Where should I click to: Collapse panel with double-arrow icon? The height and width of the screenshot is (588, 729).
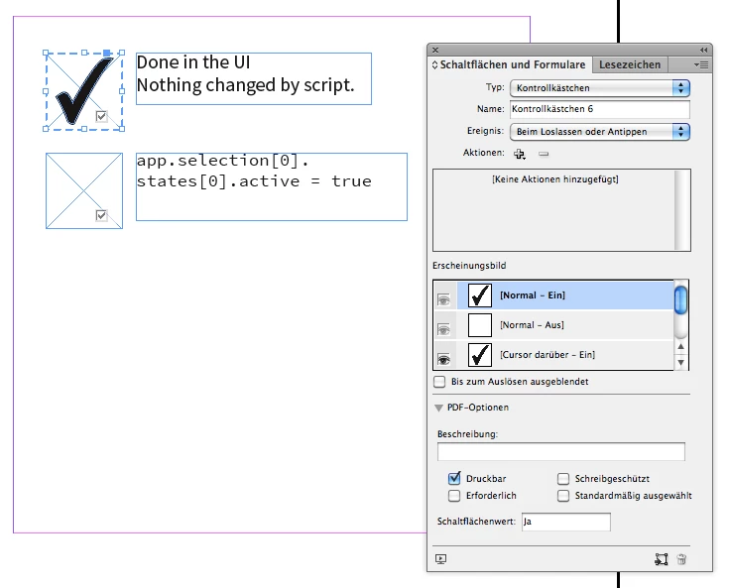pyautogui.click(x=703, y=50)
